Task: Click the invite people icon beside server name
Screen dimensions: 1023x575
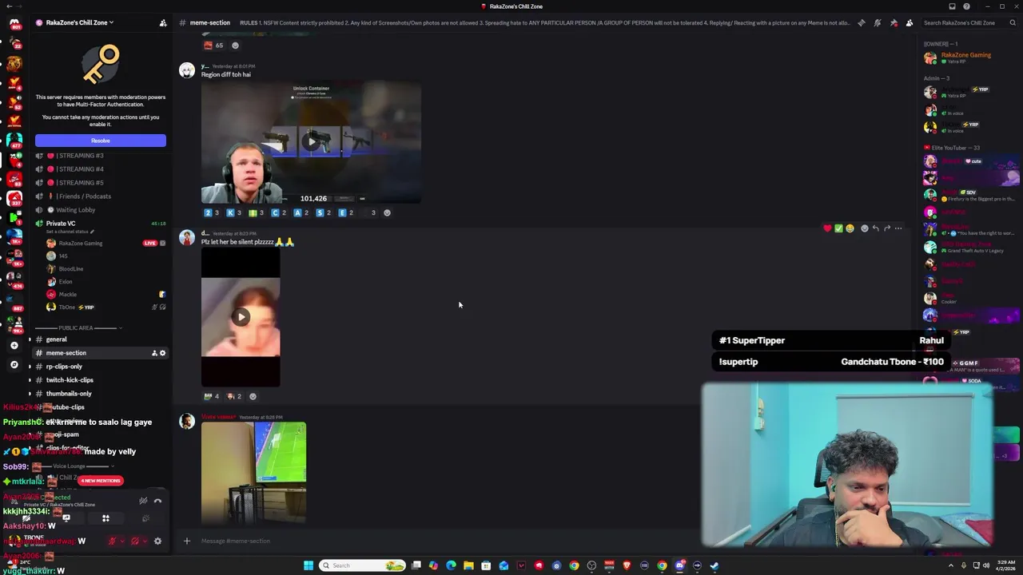Action: [163, 22]
